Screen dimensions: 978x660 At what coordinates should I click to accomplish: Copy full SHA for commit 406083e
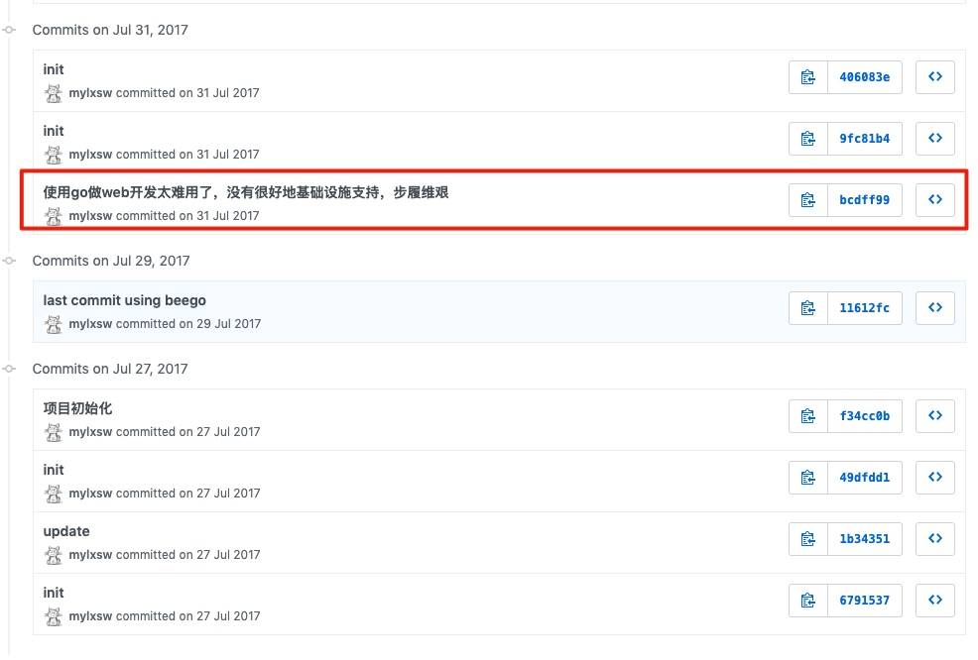[807, 77]
